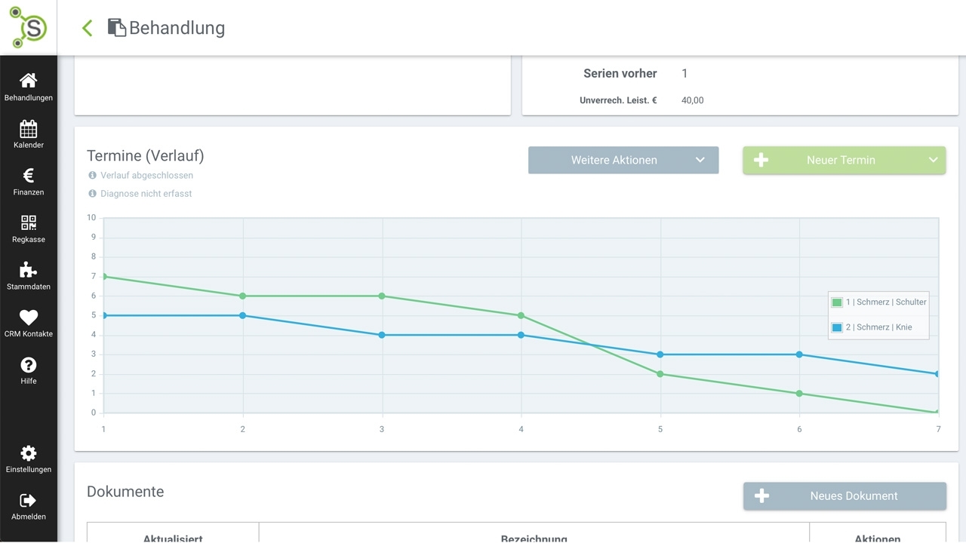Viewport: 966px width, 543px height.
Task: Open Stammdaten puzzle piece icon
Action: 28,270
